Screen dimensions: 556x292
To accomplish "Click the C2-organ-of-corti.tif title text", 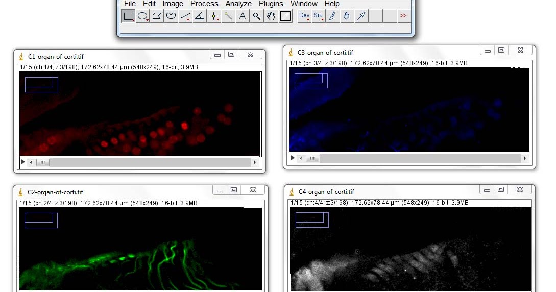I will 55,192.
